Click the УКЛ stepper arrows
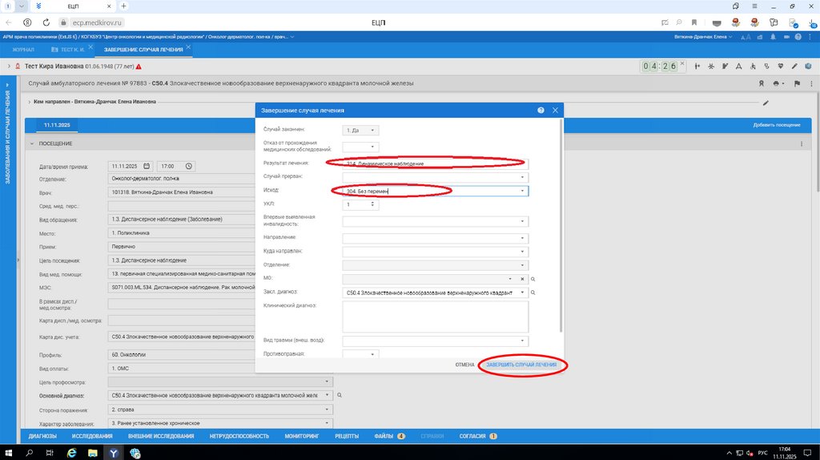820x460 pixels. (x=372, y=204)
